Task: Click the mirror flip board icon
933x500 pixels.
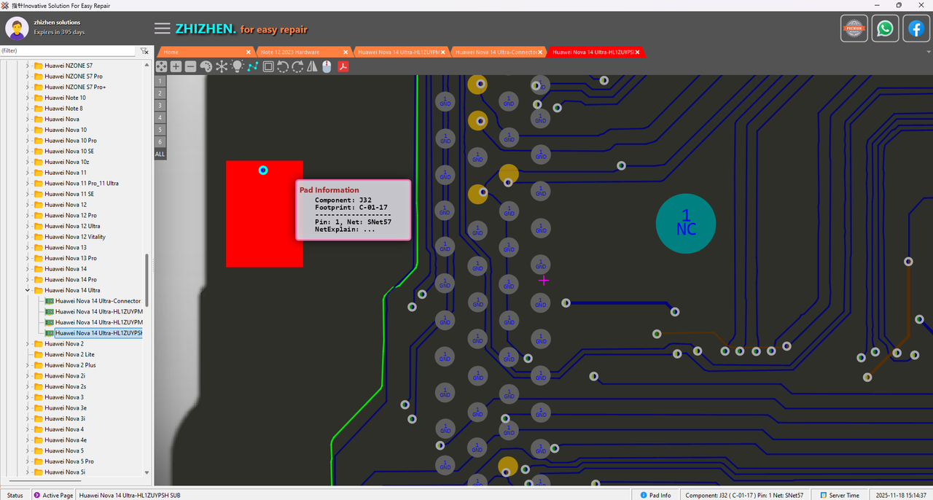Action: tap(312, 66)
